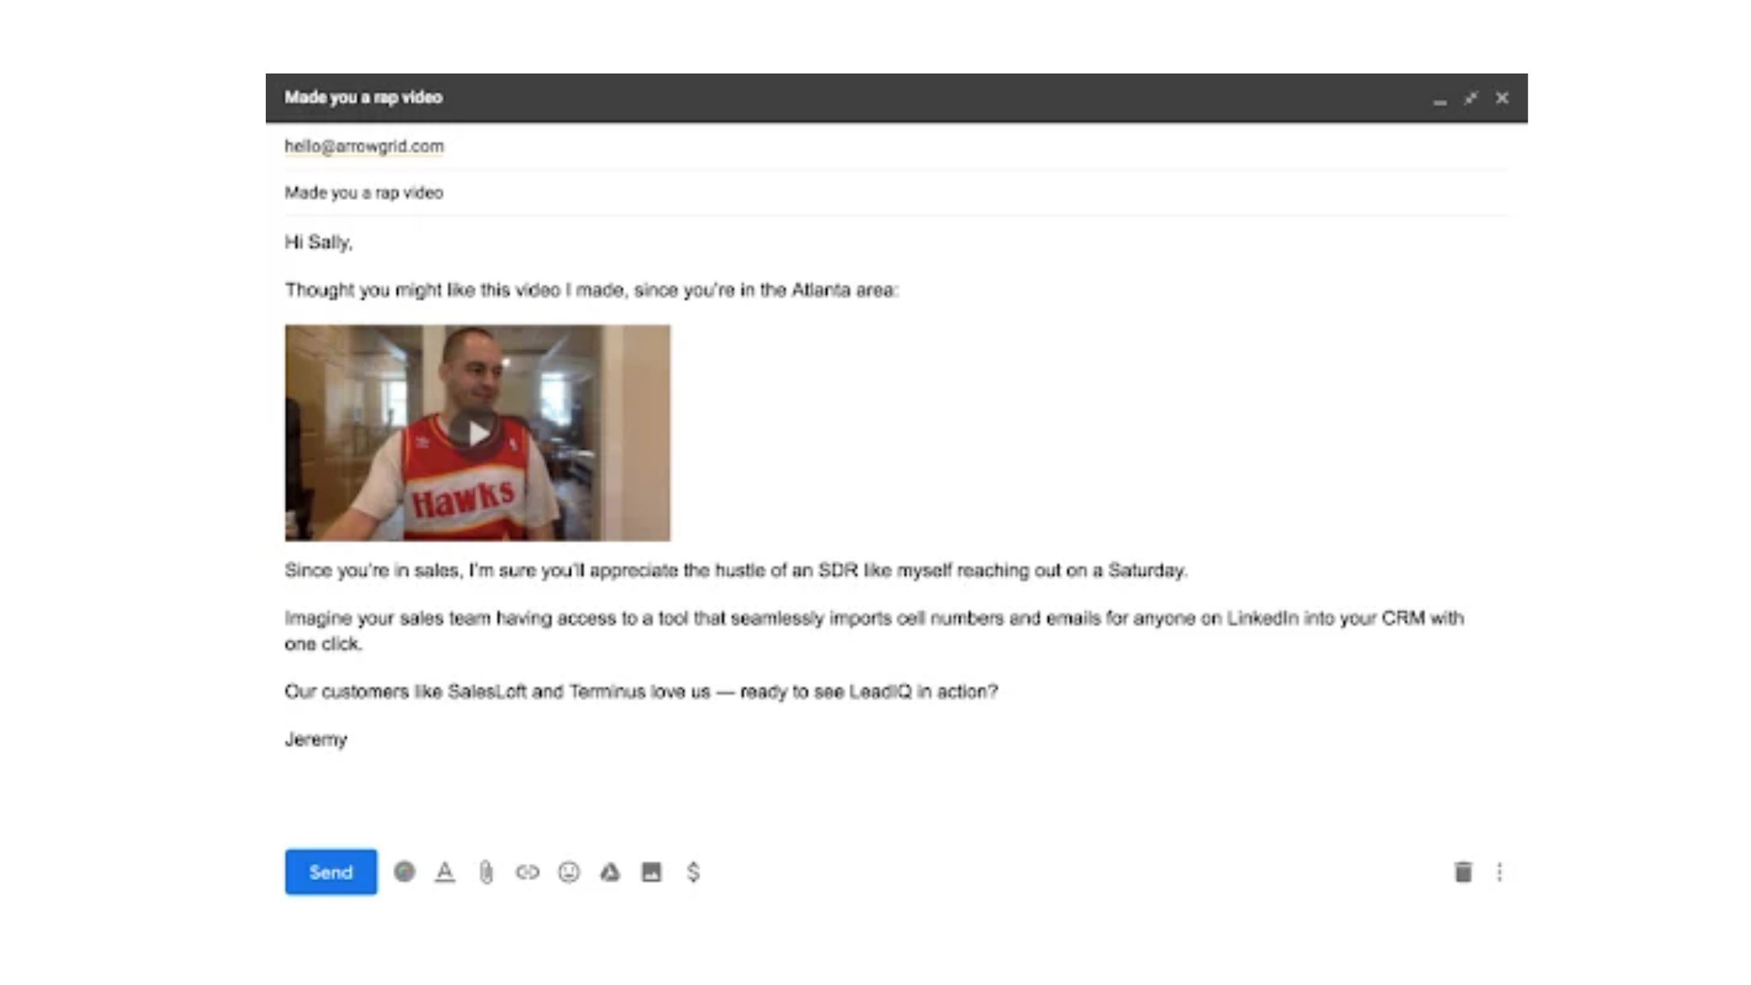Screen dimensions: 1751x985
Task: Insert files from Google Drive
Action: click(x=611, y=872)
